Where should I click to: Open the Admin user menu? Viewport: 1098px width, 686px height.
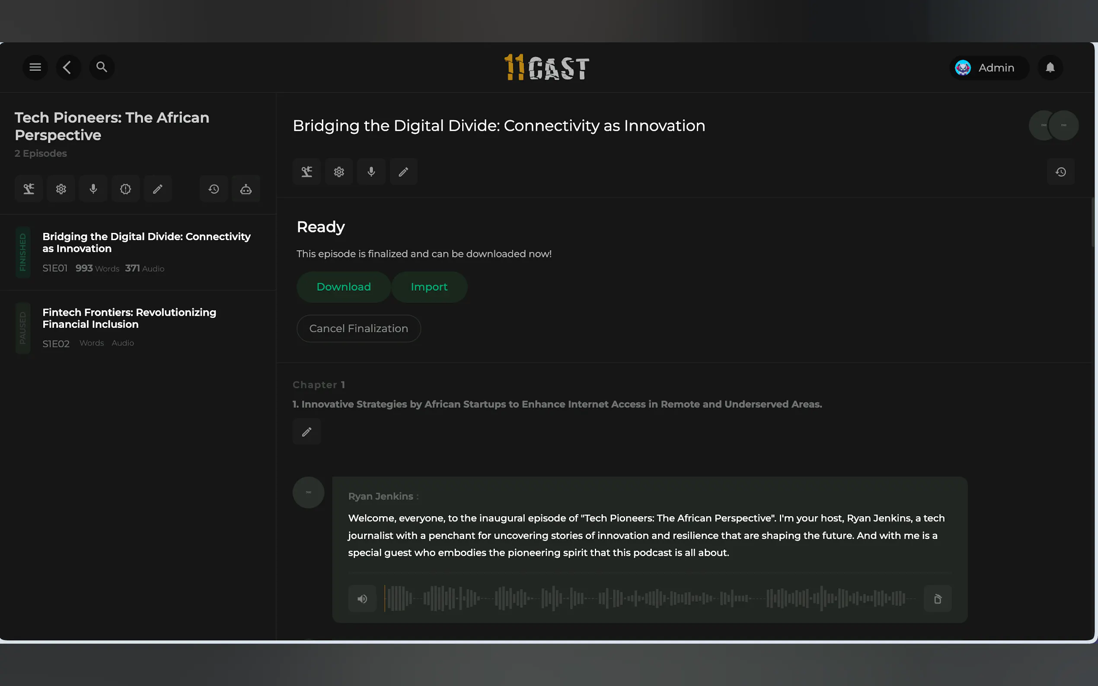coord(988,67)
